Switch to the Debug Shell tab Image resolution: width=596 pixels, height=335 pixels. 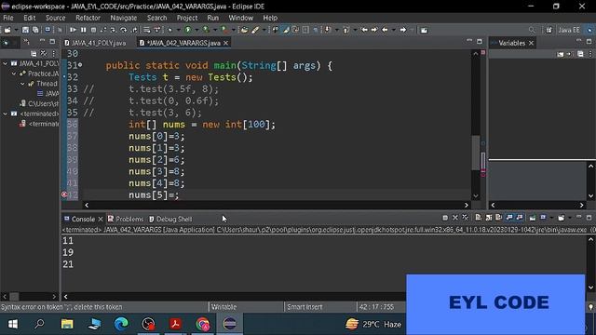point(170,220)
